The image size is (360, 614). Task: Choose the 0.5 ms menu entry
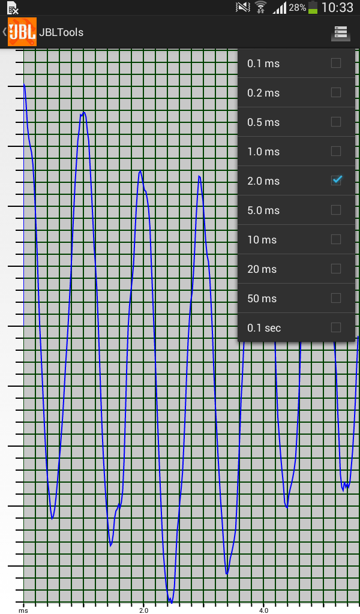pyautogui.click(x=296, y=122)
